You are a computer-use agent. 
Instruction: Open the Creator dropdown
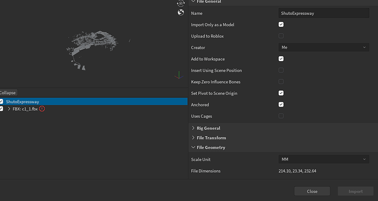pos(324,48)
